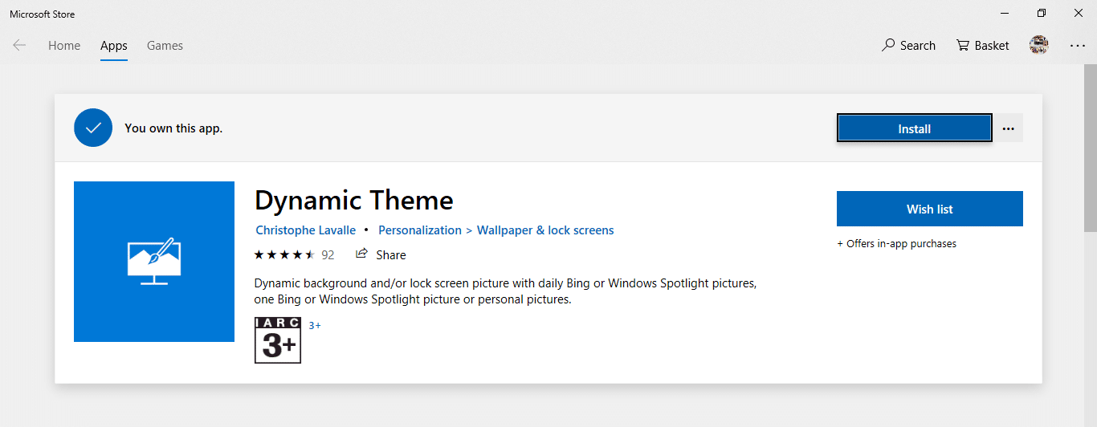Switch to the Games tab

click(165, 46)
